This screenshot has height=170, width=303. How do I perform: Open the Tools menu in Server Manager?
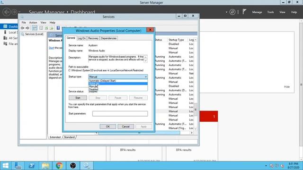click(x=270, y=12)
